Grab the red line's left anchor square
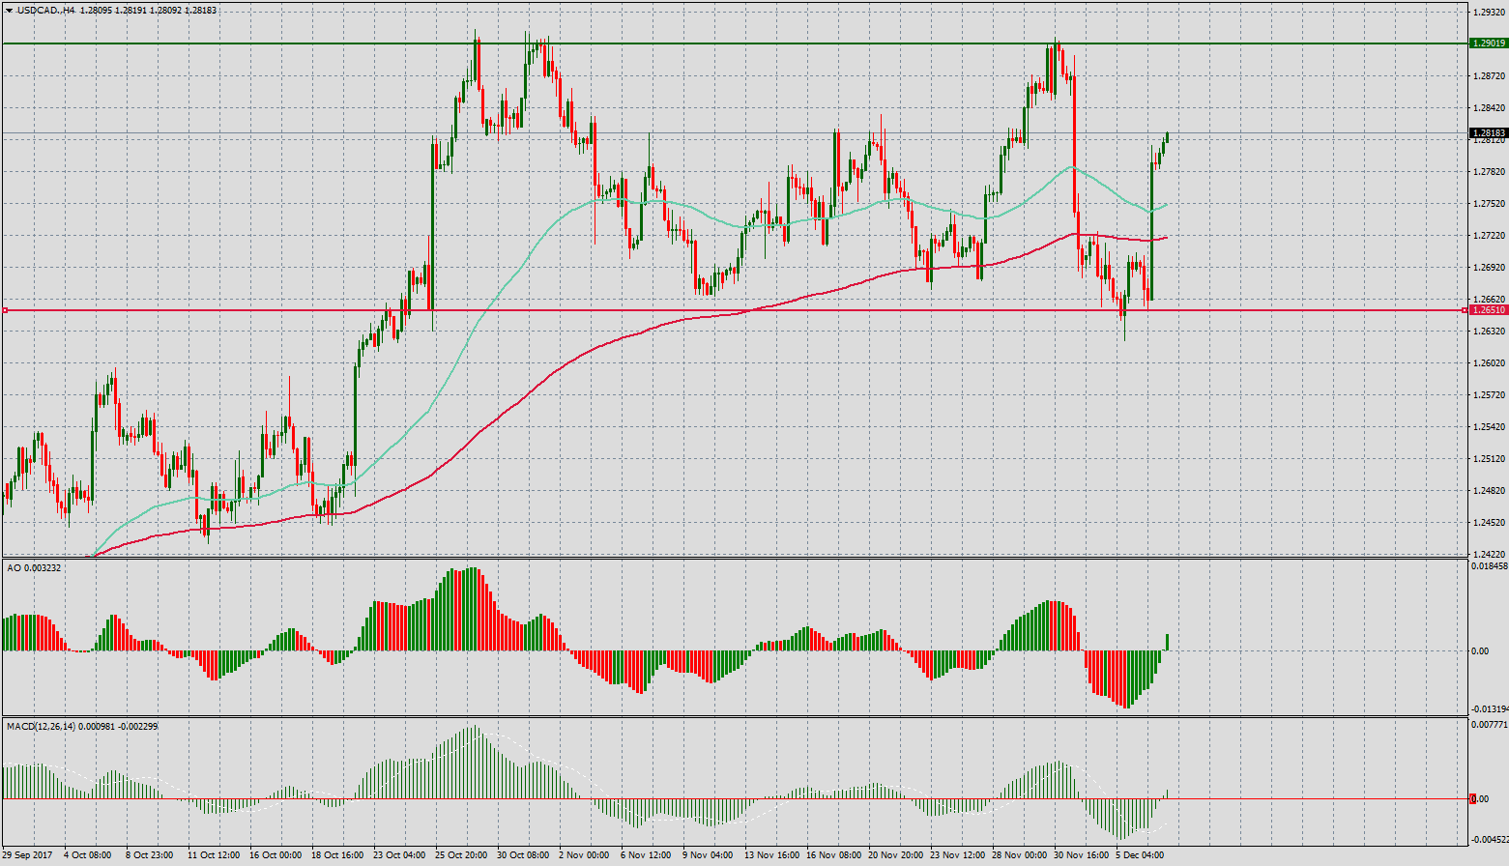Image resolution: width=1509 pixels, height=866 pixels. 5,310
